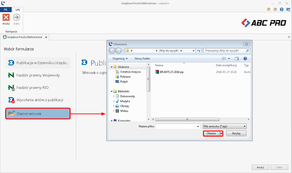Click the refresh button beside address bar
The image size is (292, 173).
(x=199, y=51)
